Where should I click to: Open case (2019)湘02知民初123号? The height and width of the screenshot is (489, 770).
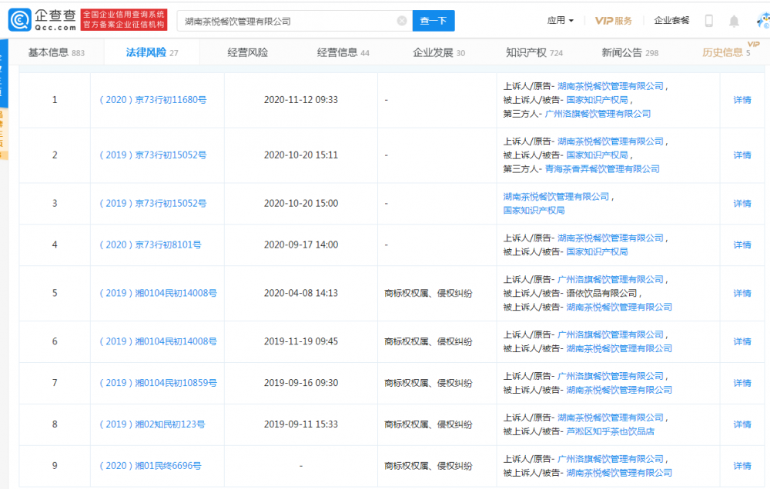pyautogui.click(x=152, y=424)
